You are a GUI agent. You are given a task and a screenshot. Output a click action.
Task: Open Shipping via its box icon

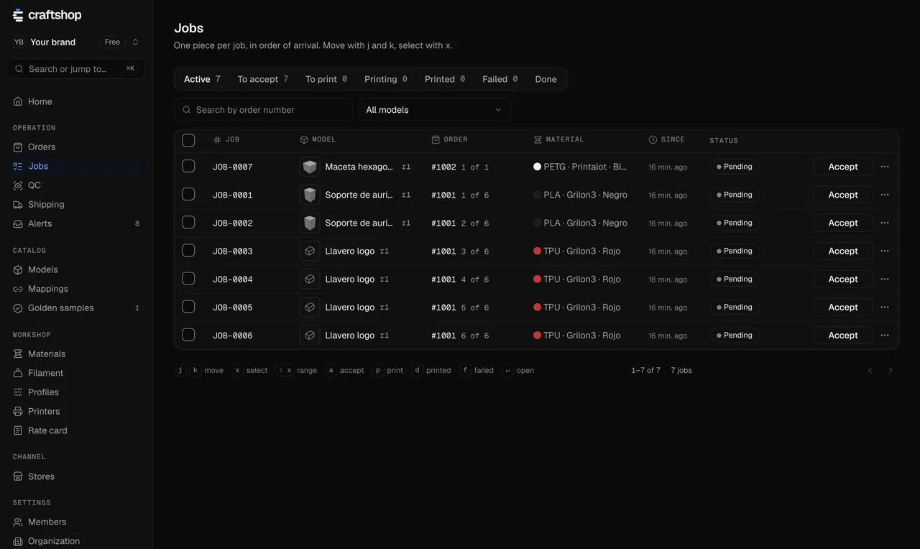click(18, 204)
